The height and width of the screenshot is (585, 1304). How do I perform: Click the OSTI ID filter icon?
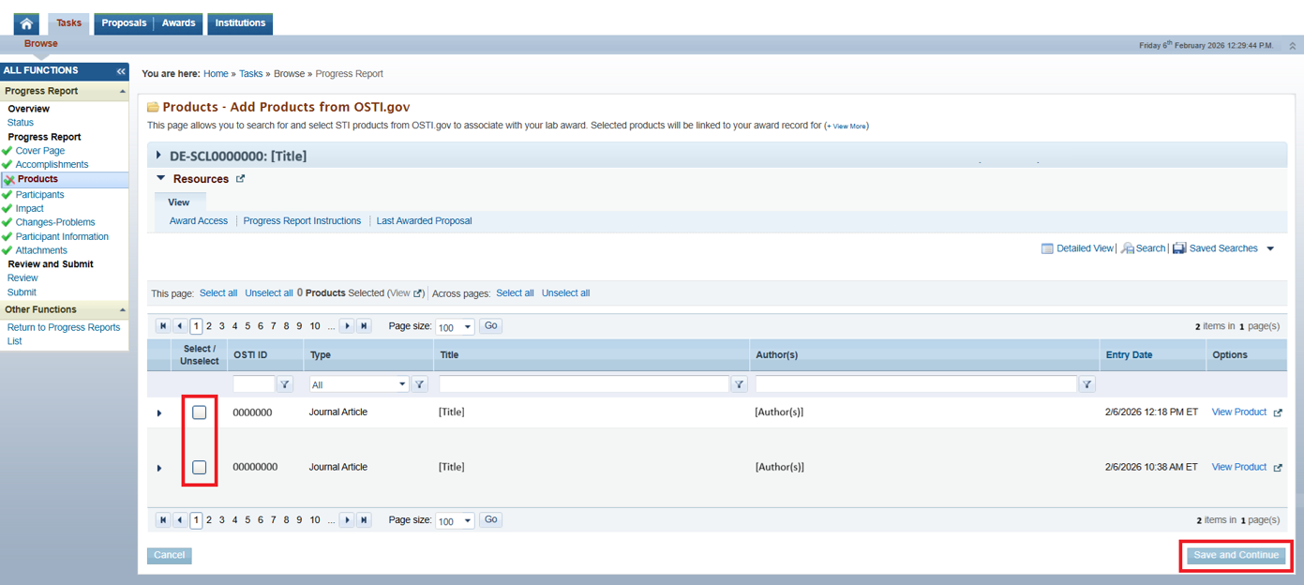[285, 384]
